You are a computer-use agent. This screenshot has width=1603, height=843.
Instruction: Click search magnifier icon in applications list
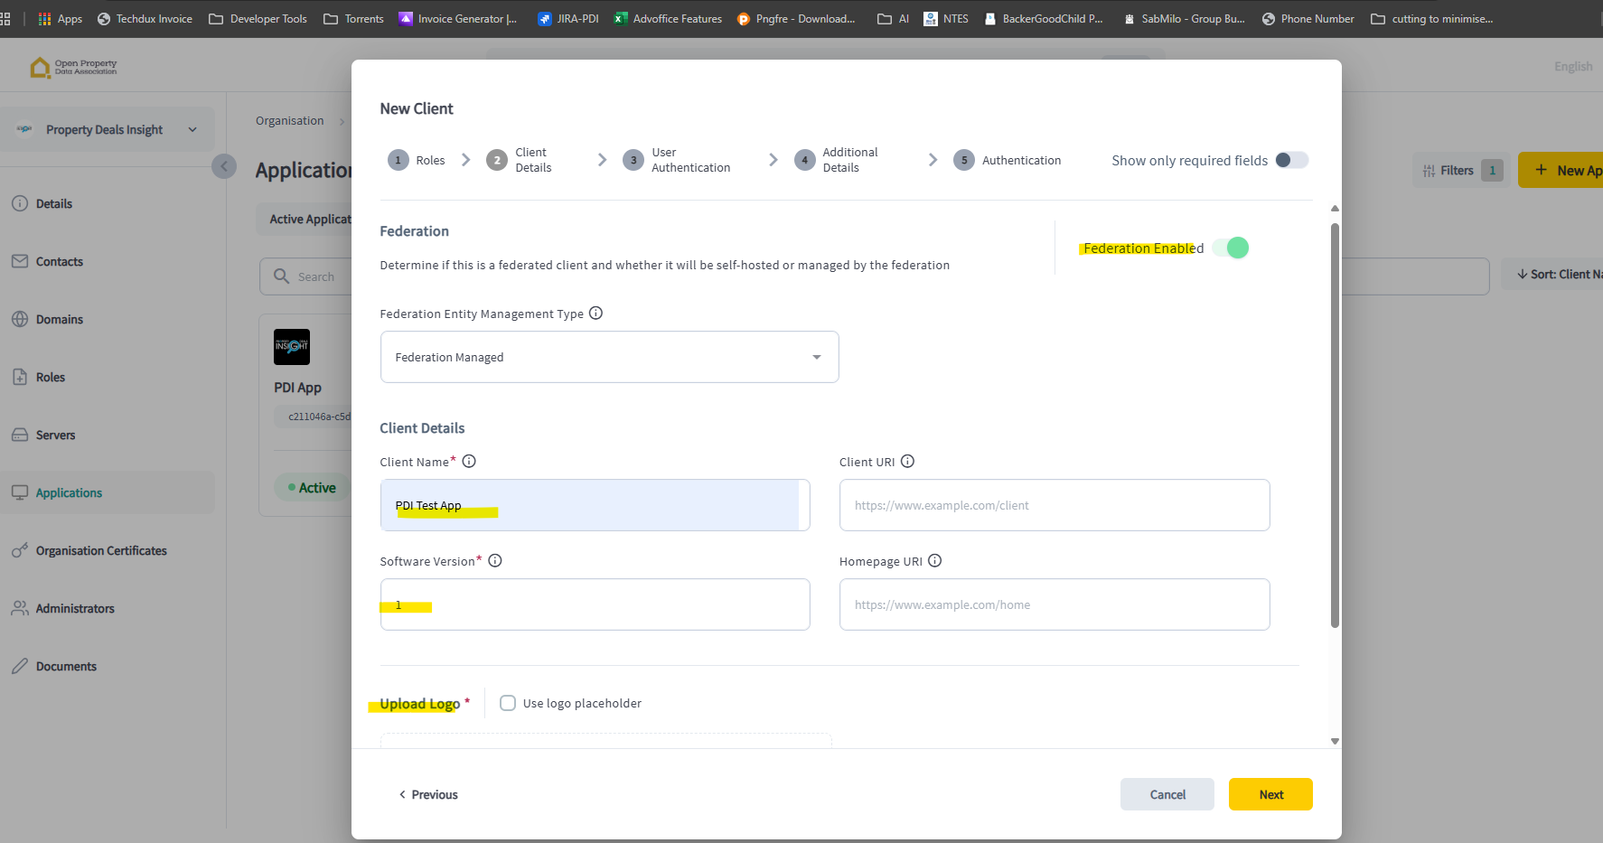[x=282, y=276]
